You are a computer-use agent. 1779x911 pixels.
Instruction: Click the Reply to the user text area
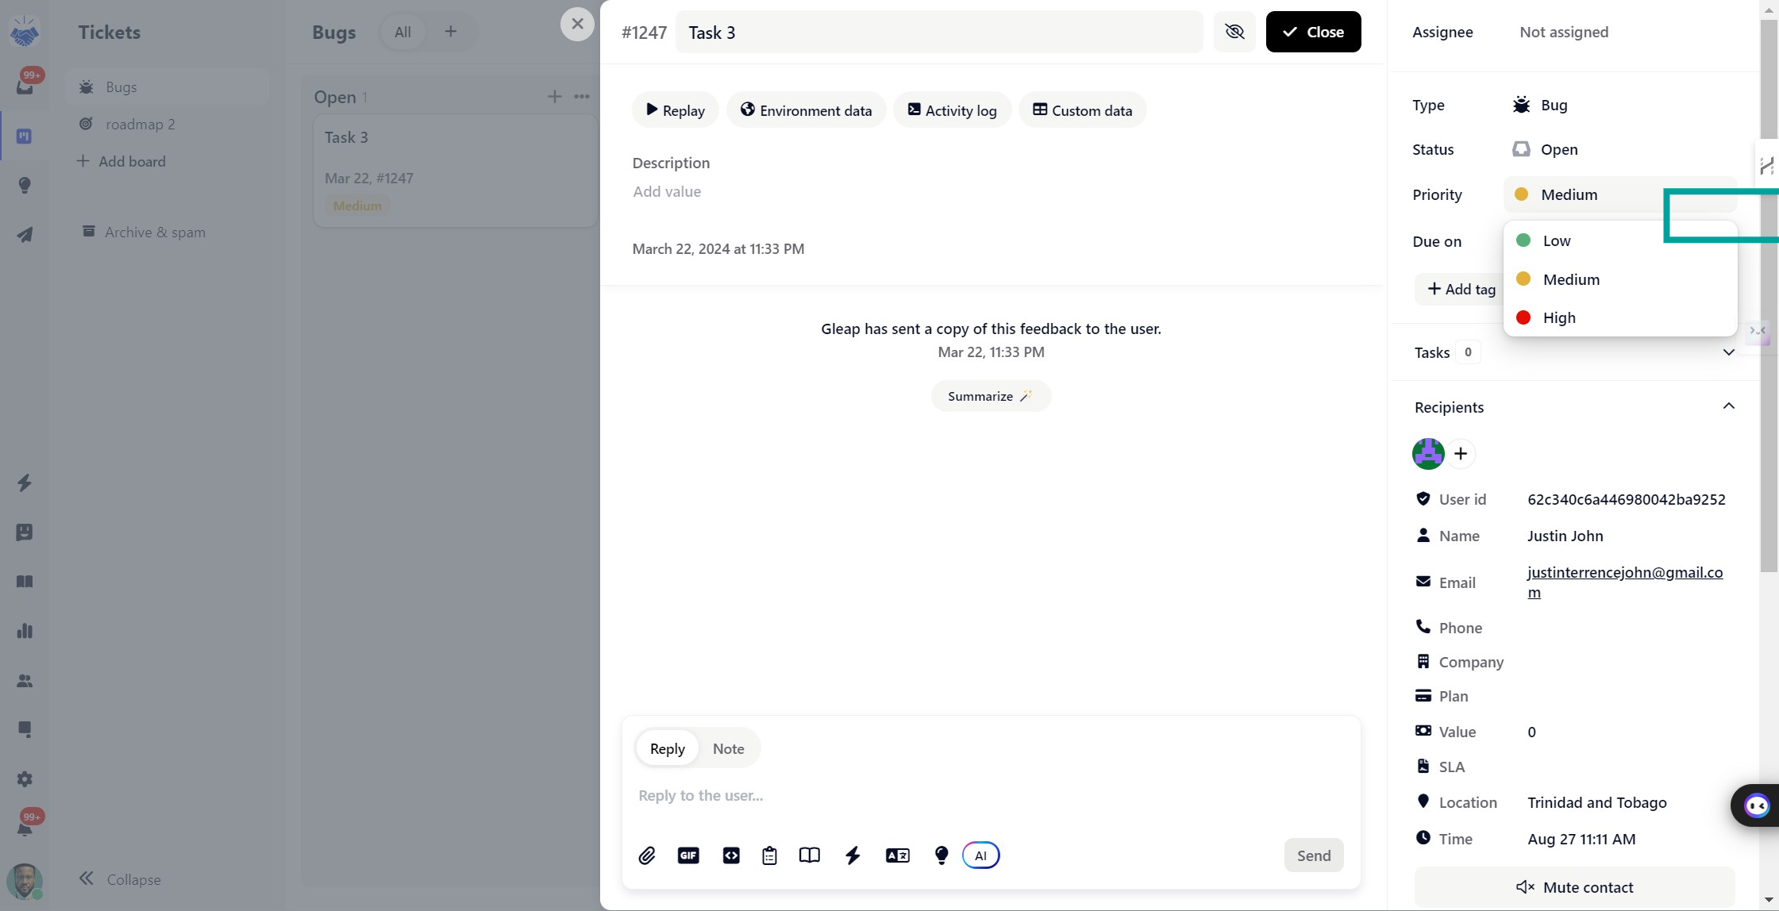pos(991,795)
